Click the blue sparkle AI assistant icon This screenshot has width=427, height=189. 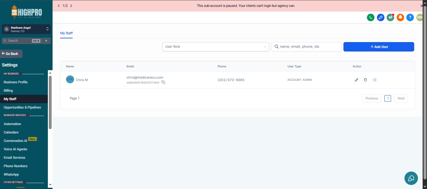point(380,17)
